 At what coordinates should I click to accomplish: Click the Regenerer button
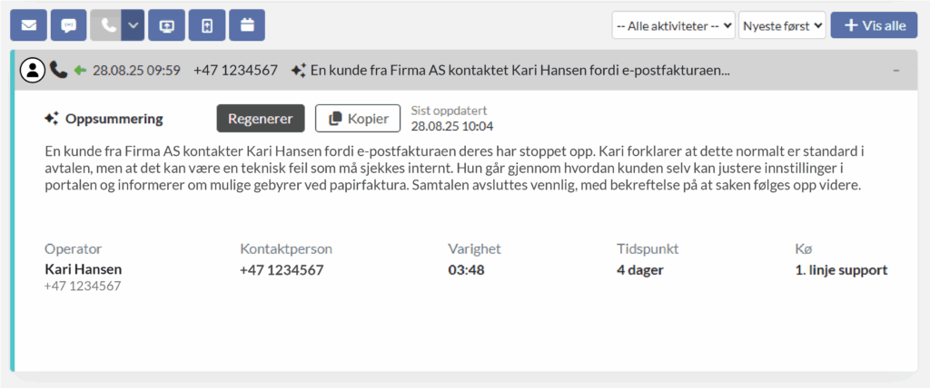(261, 119)
